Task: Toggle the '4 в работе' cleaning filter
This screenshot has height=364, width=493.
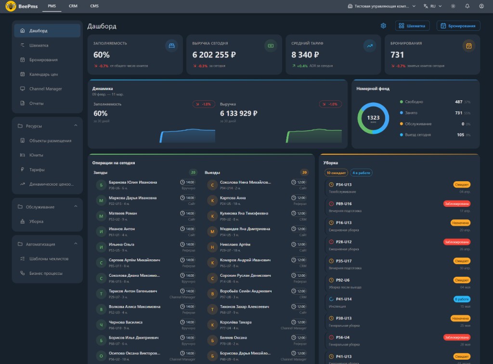Action: point(361,173)
